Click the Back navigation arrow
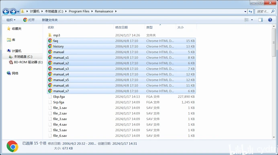 point(6,12)
